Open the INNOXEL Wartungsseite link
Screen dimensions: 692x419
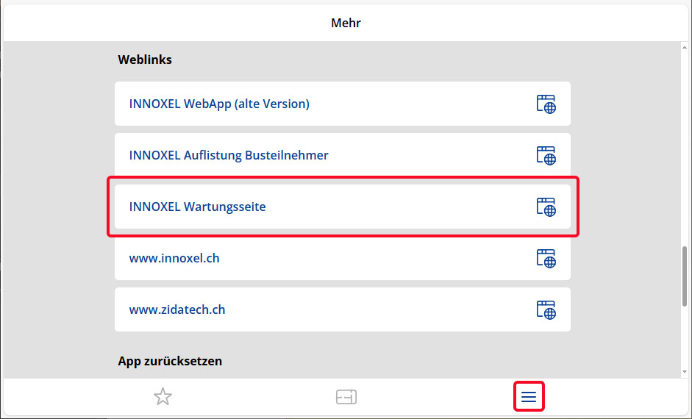343,207
